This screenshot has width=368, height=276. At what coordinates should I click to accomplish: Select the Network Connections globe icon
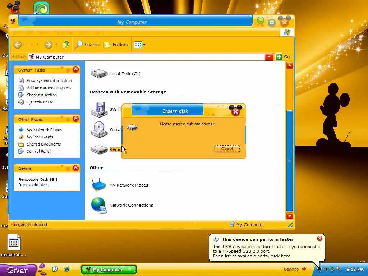tap(99, 205)
